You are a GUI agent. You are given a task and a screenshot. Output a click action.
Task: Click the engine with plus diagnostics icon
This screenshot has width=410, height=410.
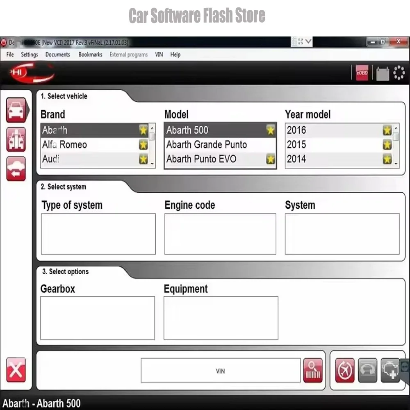click(x=390, y=370)
